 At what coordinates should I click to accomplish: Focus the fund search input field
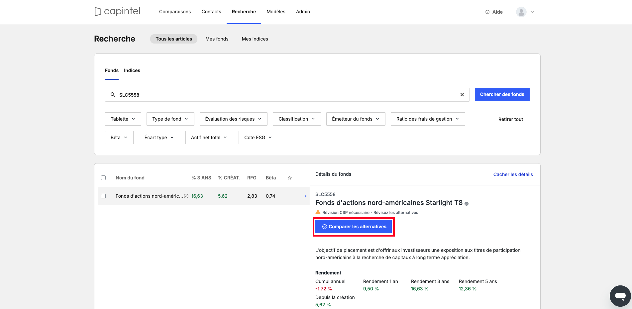click(287, 95)
